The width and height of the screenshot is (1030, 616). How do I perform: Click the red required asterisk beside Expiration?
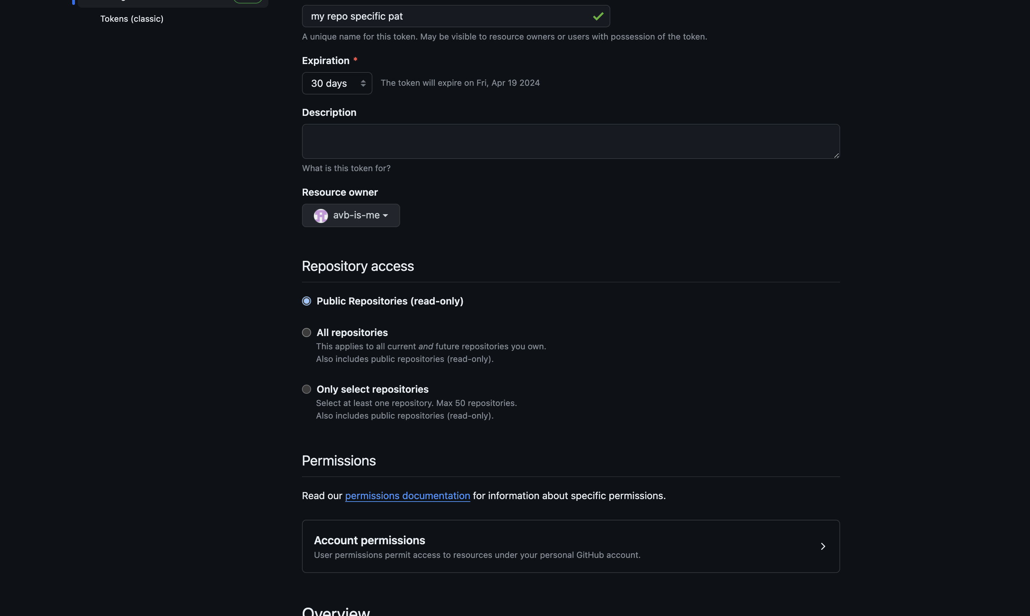click(355, 60)
